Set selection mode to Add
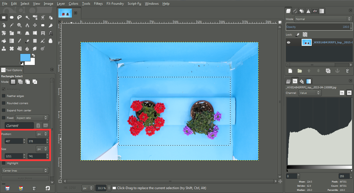Image resolution: width=354 pixels, height=193 pixels. coord(20,82)
